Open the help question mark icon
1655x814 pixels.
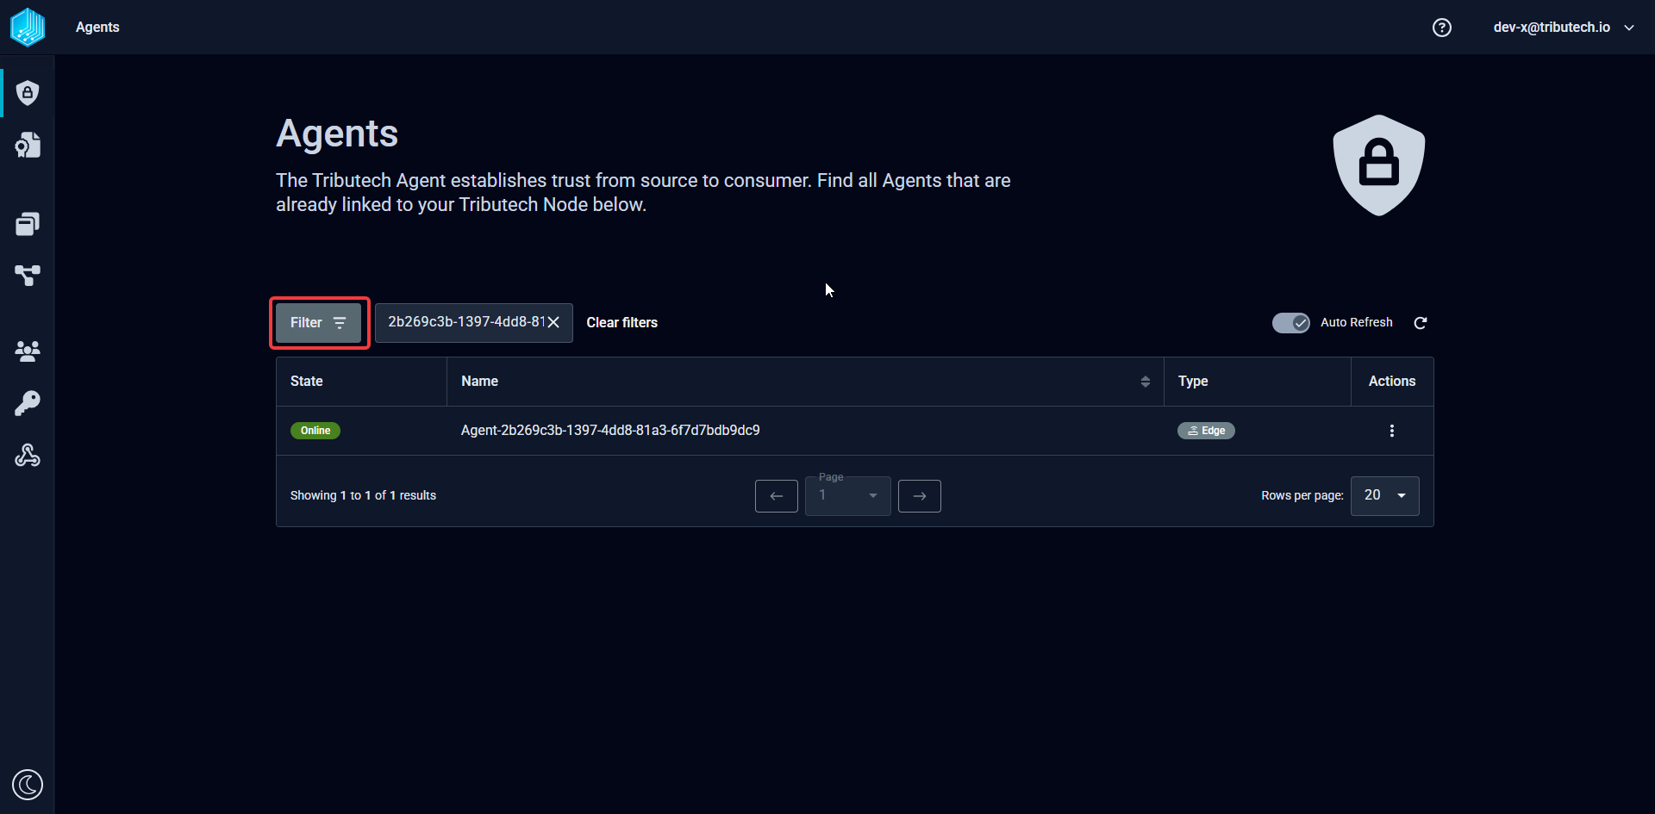click(x=1442, y=28)
